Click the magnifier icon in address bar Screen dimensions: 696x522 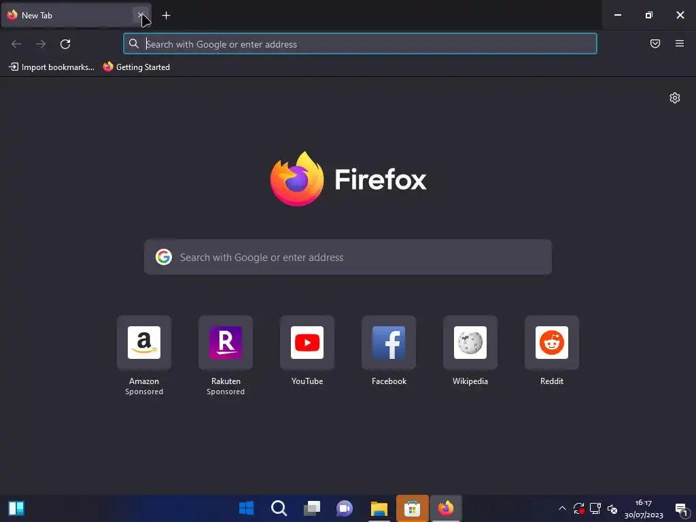134,43
